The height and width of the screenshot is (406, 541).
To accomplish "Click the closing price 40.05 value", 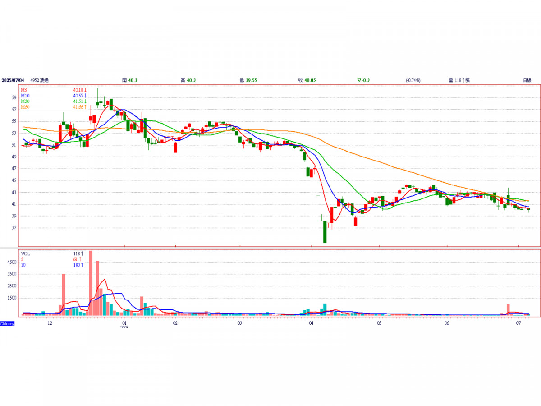I will 310,80.
